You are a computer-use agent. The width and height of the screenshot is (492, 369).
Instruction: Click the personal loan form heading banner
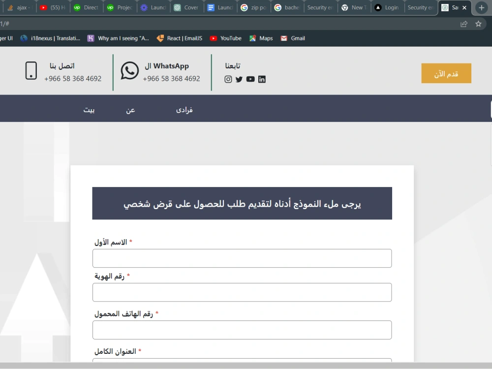[242, 203]
